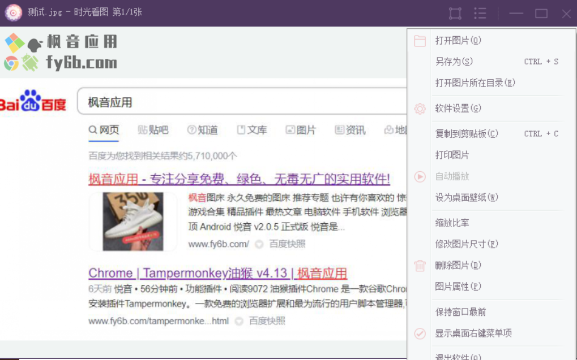The width and height of the screenshot is (577, 360).
Task: Click the play icon beside 自动播放
Action: tap(420, 177)
